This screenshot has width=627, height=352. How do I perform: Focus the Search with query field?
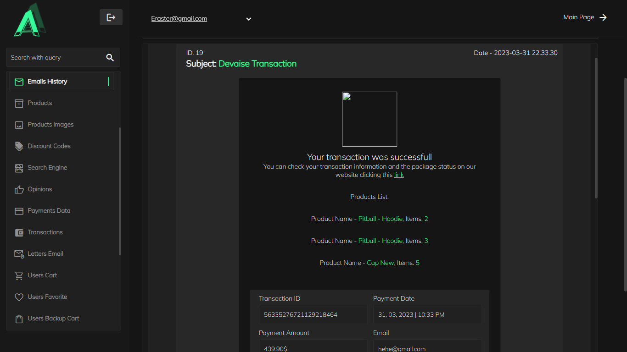[55, 58]
